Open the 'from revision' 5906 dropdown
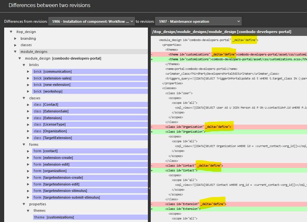307x222 pixels. 91,21
